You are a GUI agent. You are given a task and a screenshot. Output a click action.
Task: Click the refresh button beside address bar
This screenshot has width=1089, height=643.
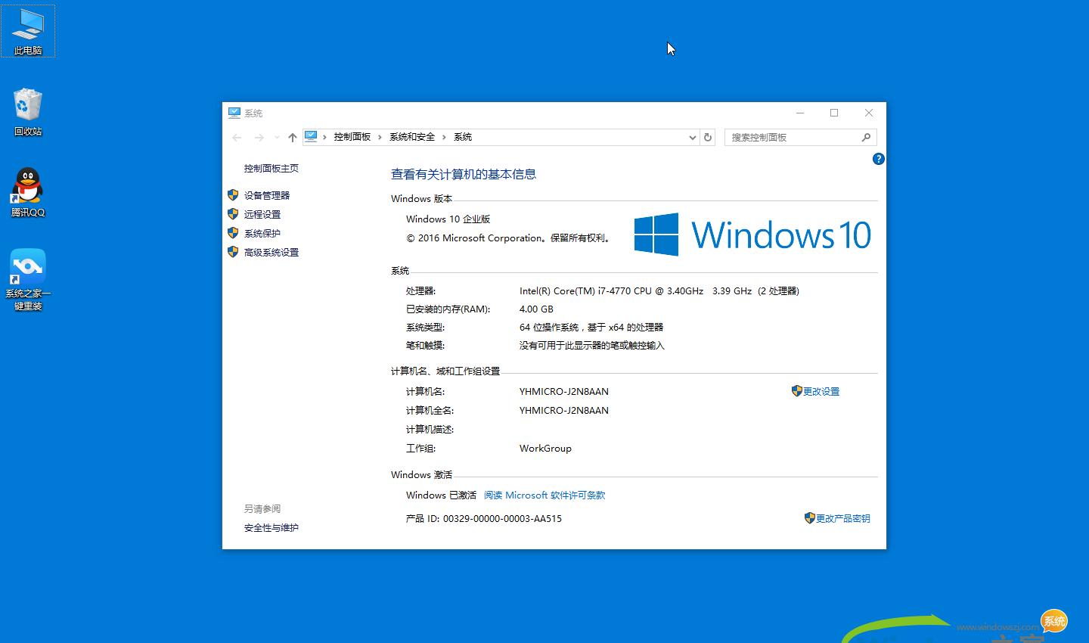708,137
